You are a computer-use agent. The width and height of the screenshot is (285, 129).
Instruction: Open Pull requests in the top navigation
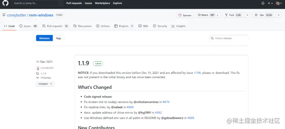74,3
